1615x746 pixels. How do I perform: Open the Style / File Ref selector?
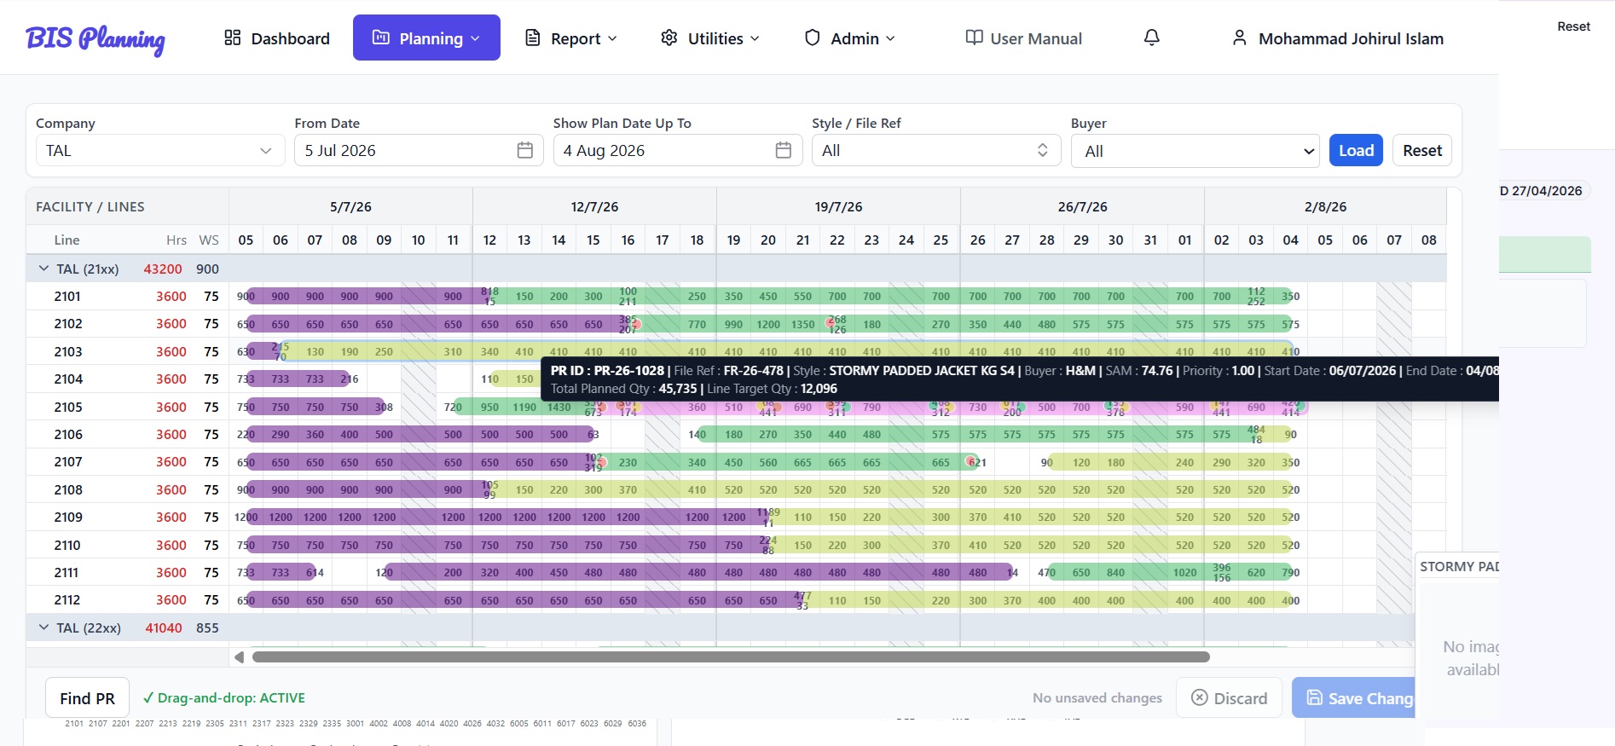point(936,150)
